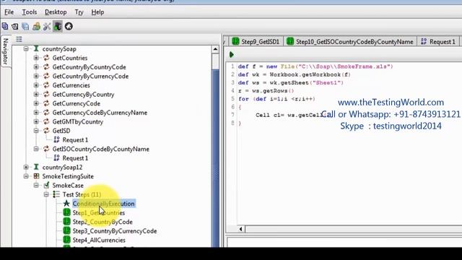This screenshot has height=260, width=462.
Task: Open the forum toolbar icon
Action: (37, 27)
